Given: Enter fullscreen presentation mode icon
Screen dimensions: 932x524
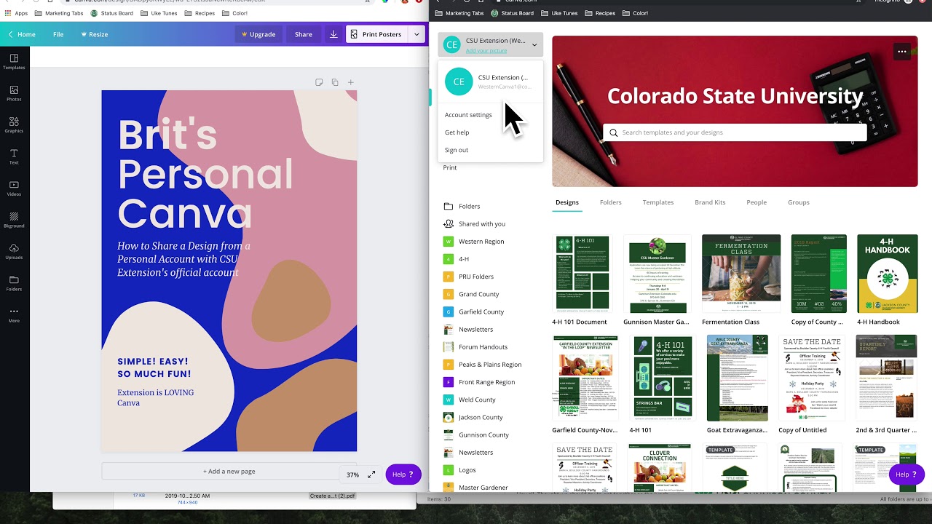Looking at the screenshot, I should point(371,475).
